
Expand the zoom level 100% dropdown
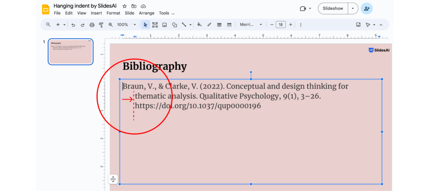[x=134, y=25]
